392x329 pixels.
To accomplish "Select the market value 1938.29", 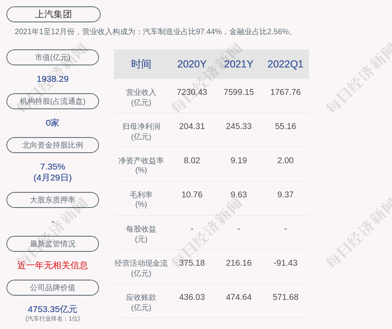I will coord(53,79).
